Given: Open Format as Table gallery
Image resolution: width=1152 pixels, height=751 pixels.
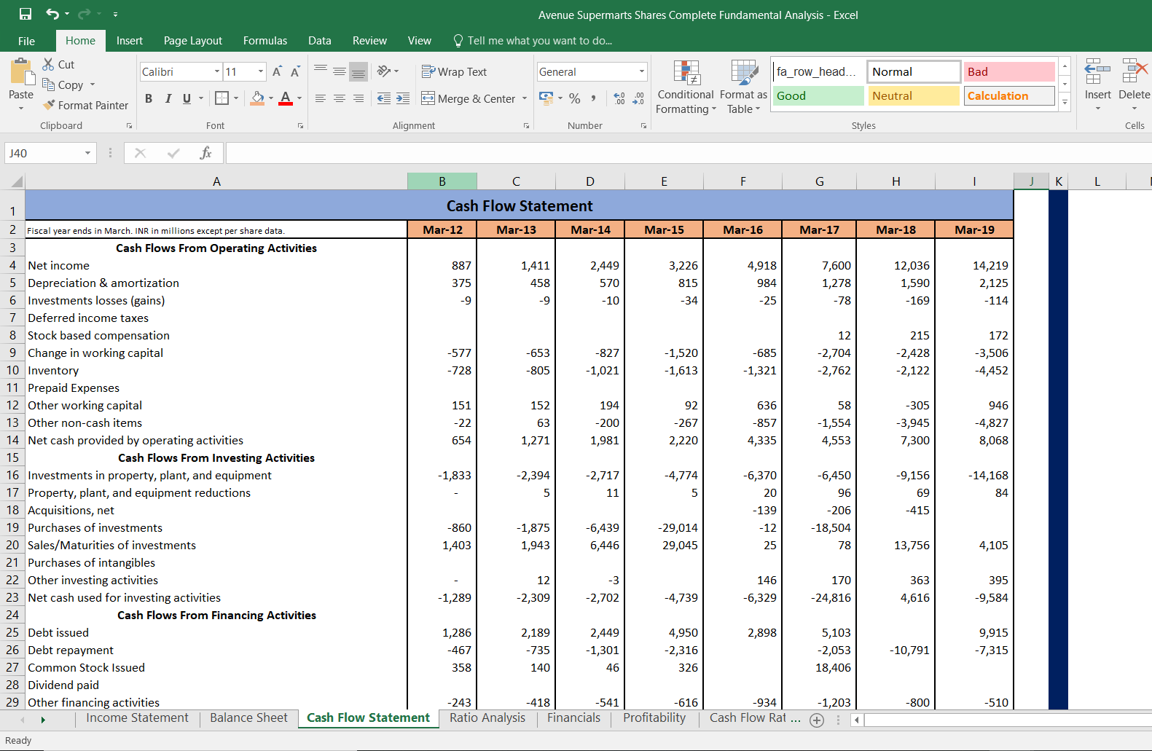Looking at the screenshot, I should pos(744,87).
